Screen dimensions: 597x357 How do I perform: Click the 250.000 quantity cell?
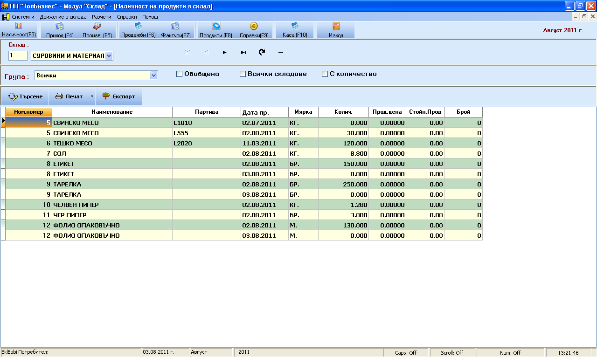[x=343, y=184]
